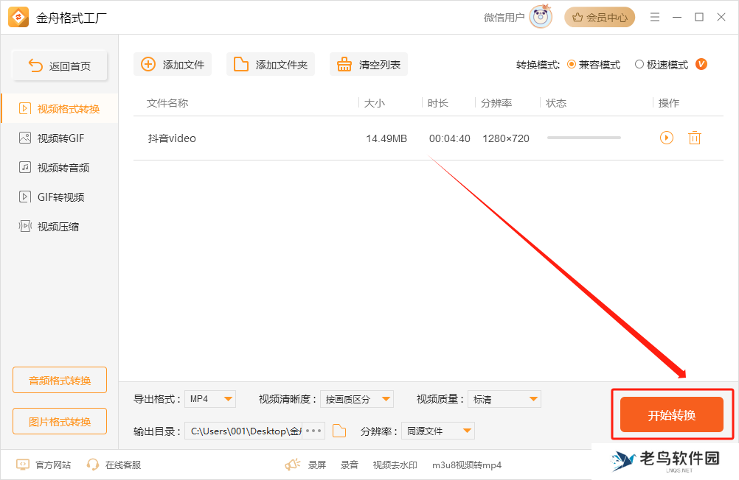Image resolution: width=739 pixels, height=480 pixels.
Task: Close the 金舟格式工厂 window
Action: (x=721, y=18)
